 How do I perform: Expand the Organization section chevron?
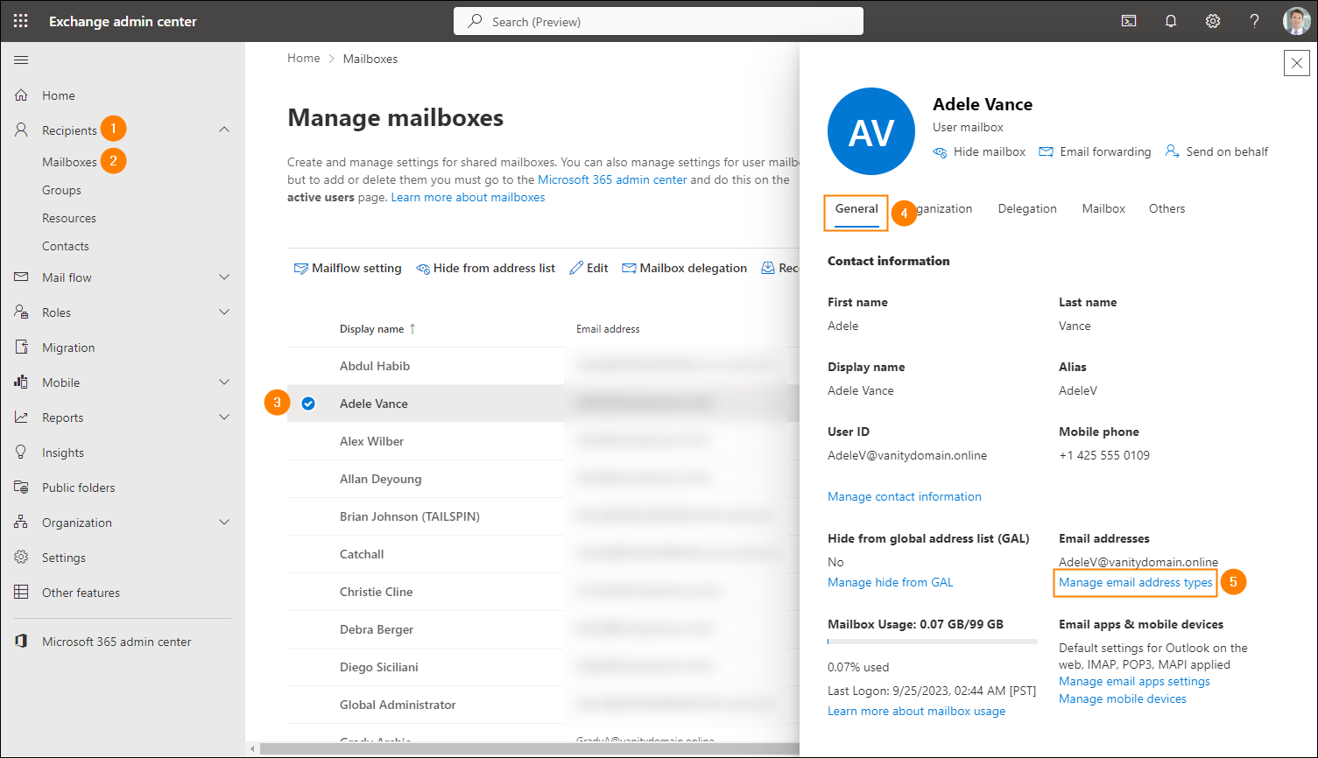click(x=224, y=523)
